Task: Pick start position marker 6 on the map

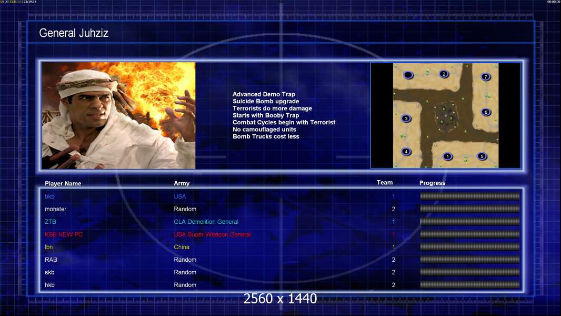Action: point(486,112)
